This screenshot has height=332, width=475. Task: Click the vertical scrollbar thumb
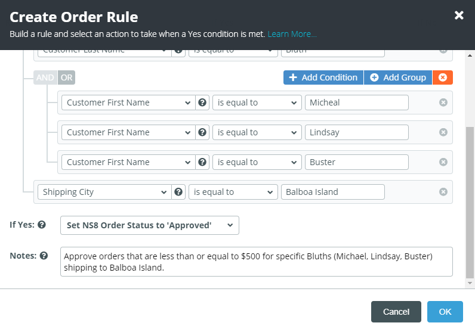pyautogui.click(x=470, y=202)
